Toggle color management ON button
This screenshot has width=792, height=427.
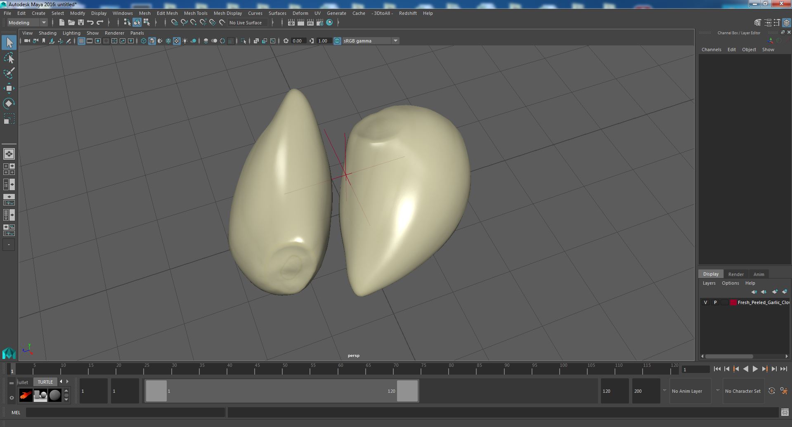pyautogui.click(x=337, y=41)
